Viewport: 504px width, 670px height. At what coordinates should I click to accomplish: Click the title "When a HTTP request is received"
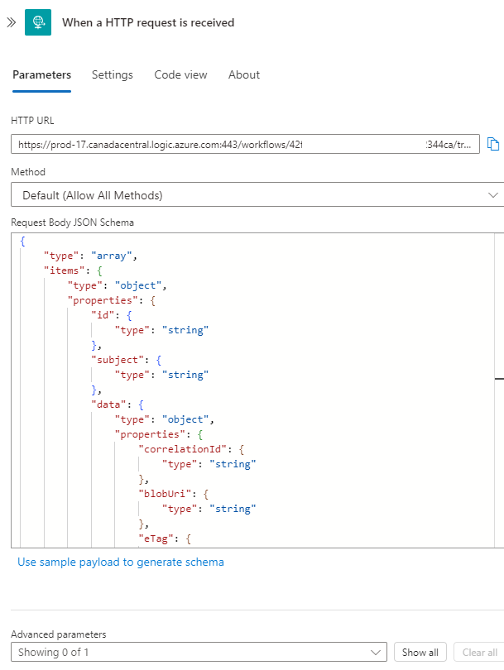coord(148,22)
